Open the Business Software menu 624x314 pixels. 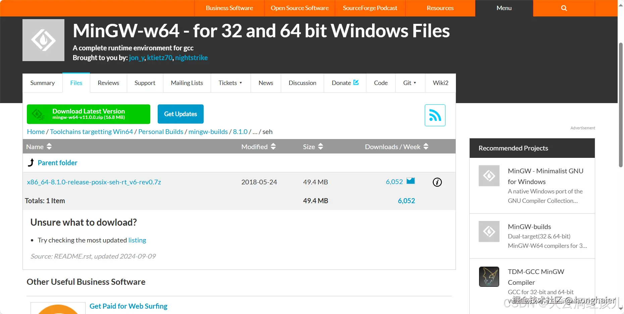click(229, 8)
